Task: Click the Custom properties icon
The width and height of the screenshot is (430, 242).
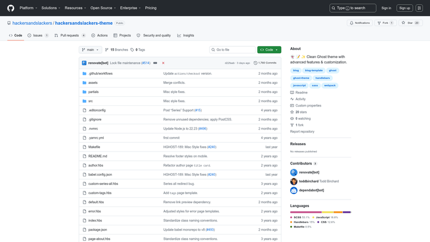Action: tap(292, 105)
